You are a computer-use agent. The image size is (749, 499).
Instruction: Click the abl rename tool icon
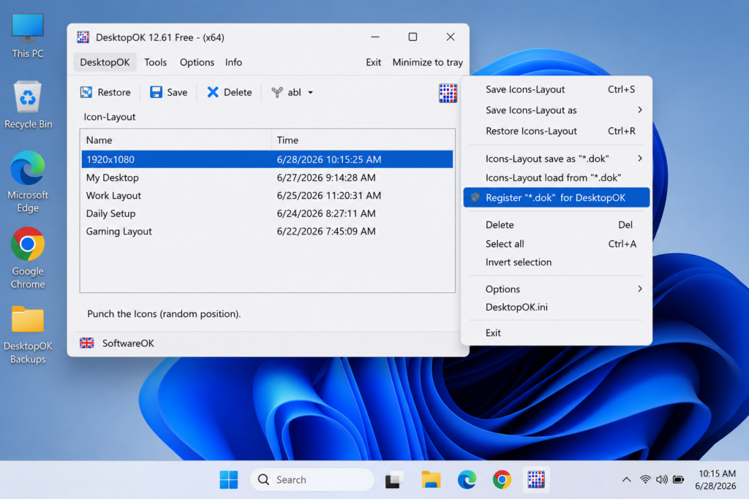coord(277,92)
